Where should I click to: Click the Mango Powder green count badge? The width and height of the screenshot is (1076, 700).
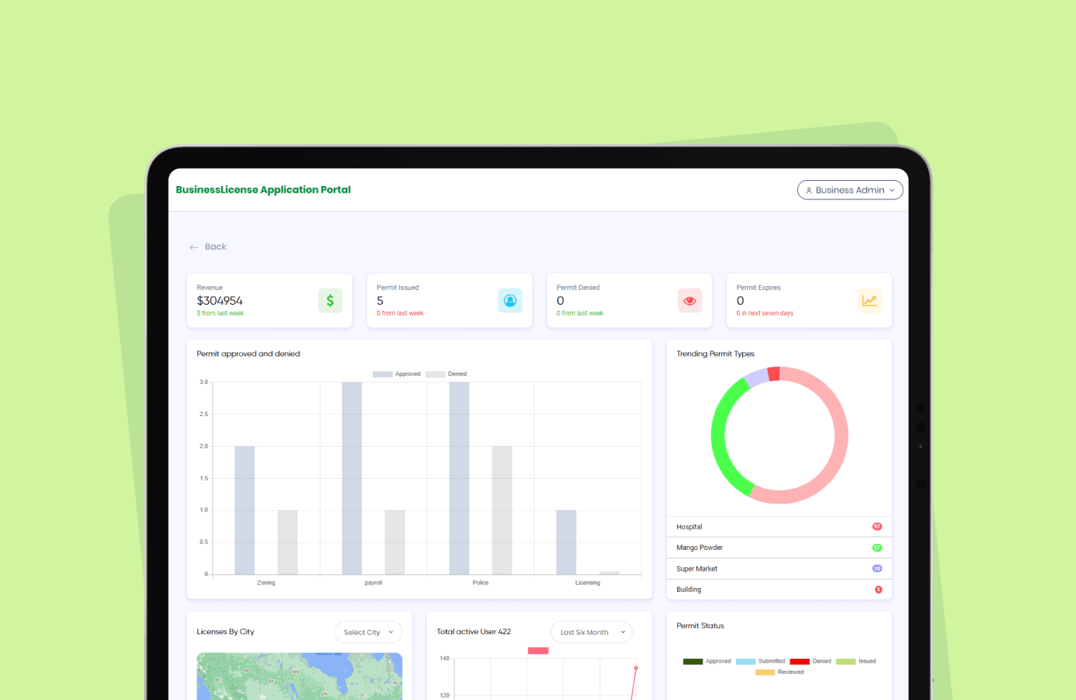(876, 548)
